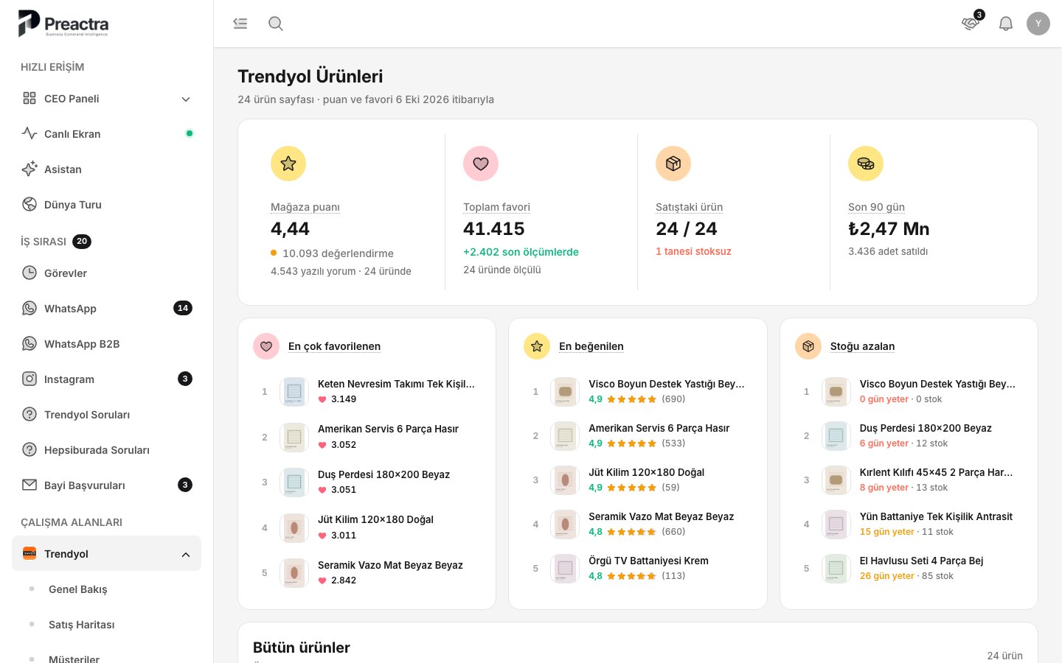
Task: Open Amerikan Servis 6 Parça Hasır in favorites
Action: pos(367,438)
